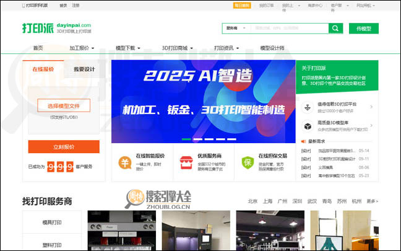Open the demand row dated 05-14
401x251 pixels.
point(335,151)
